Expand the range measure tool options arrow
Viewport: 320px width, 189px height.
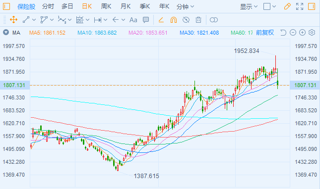click(x=106, y=20)
